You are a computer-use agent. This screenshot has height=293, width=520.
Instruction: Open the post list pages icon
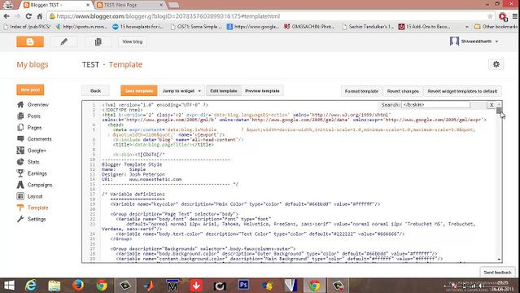click(x=98, y=42)
